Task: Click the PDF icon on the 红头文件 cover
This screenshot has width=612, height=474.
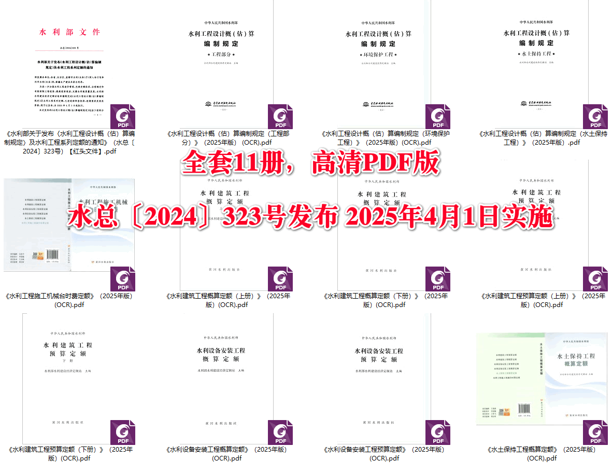Action: point(123,116)
